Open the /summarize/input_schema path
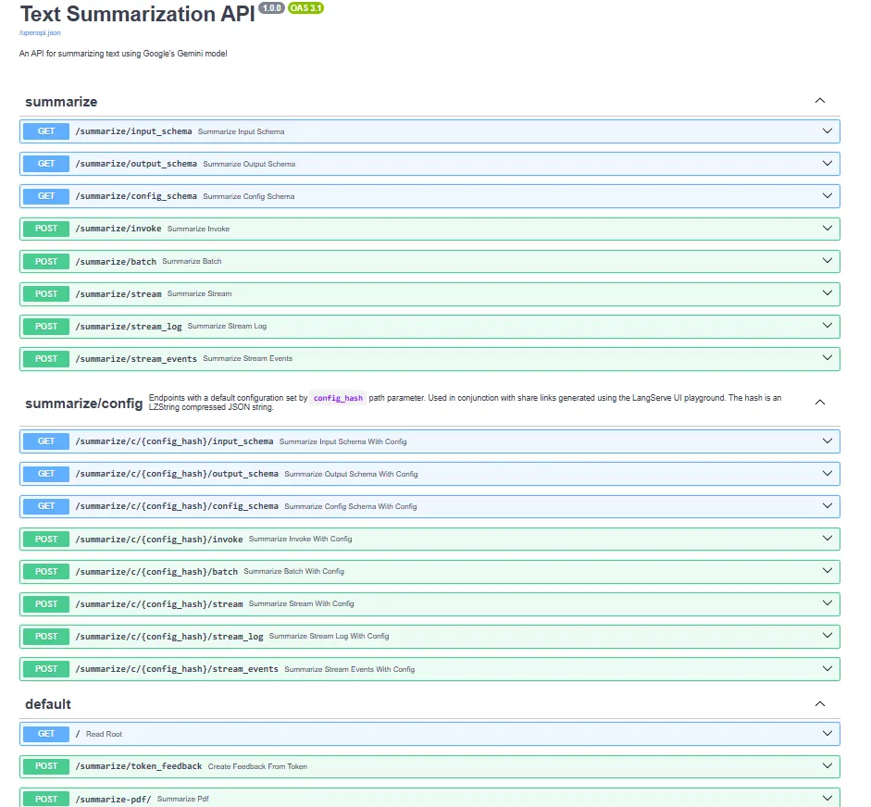This screenshot has height=807, width=871. [x=134, y=131]
